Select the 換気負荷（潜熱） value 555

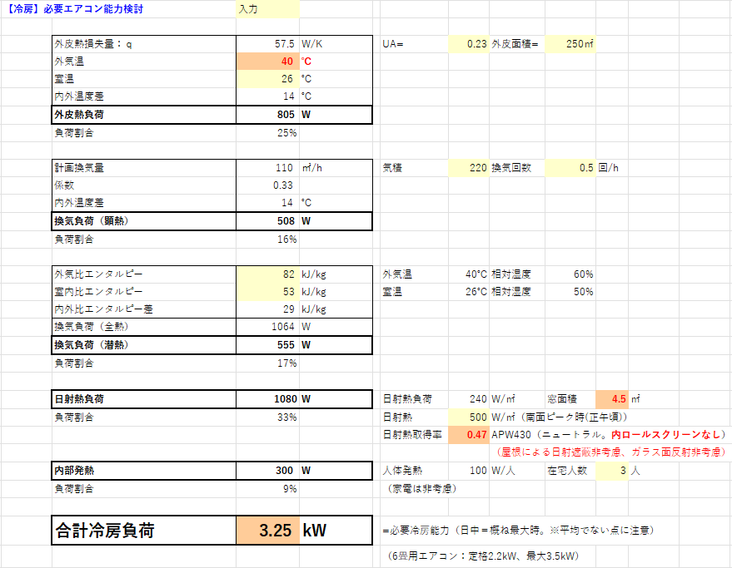click(267, 344)
